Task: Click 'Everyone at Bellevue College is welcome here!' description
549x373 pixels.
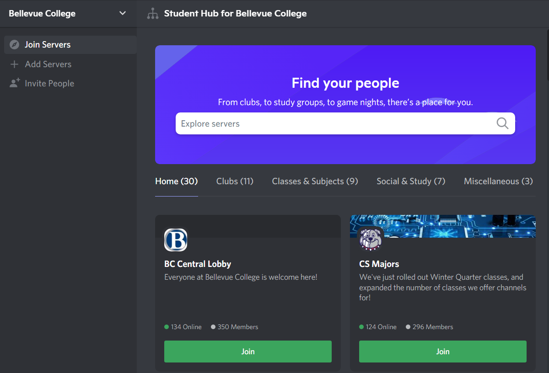Action: (x=241, y=277)
